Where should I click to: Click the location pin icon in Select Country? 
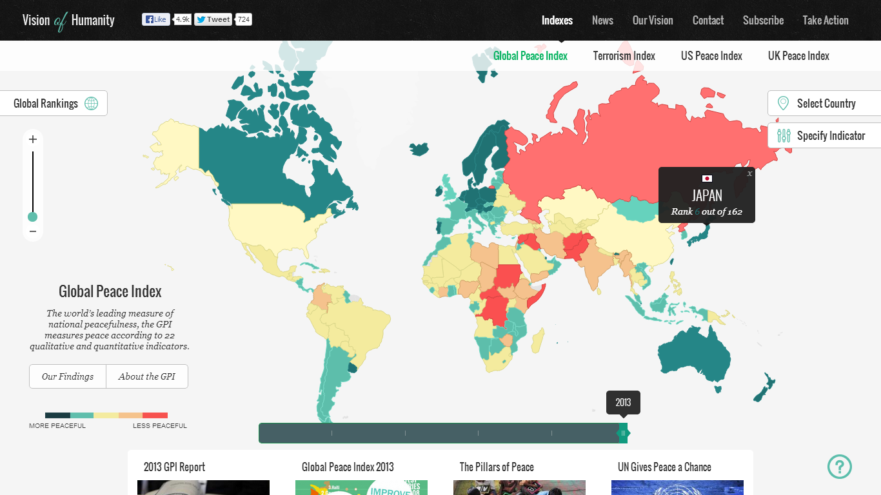point(783,103)
